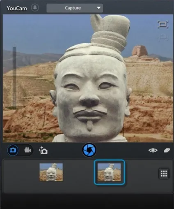Switch to video recording mode

[x=27, y=150]
